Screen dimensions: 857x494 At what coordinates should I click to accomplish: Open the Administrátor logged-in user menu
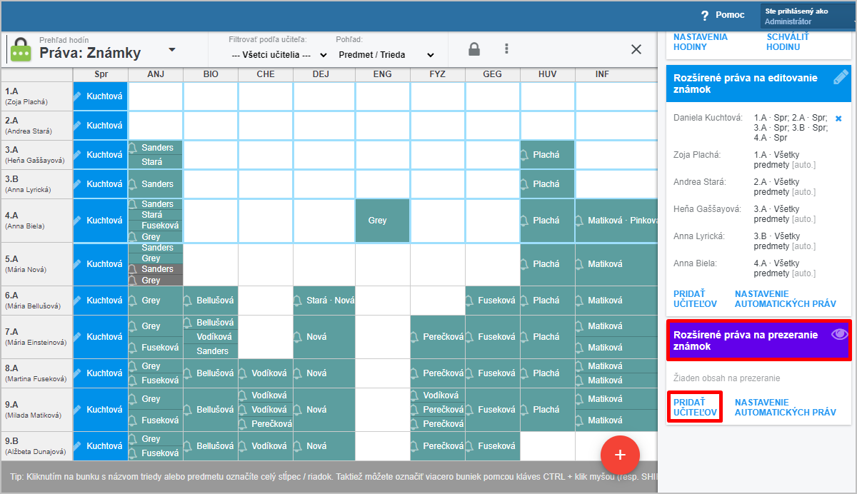(808, 16)
